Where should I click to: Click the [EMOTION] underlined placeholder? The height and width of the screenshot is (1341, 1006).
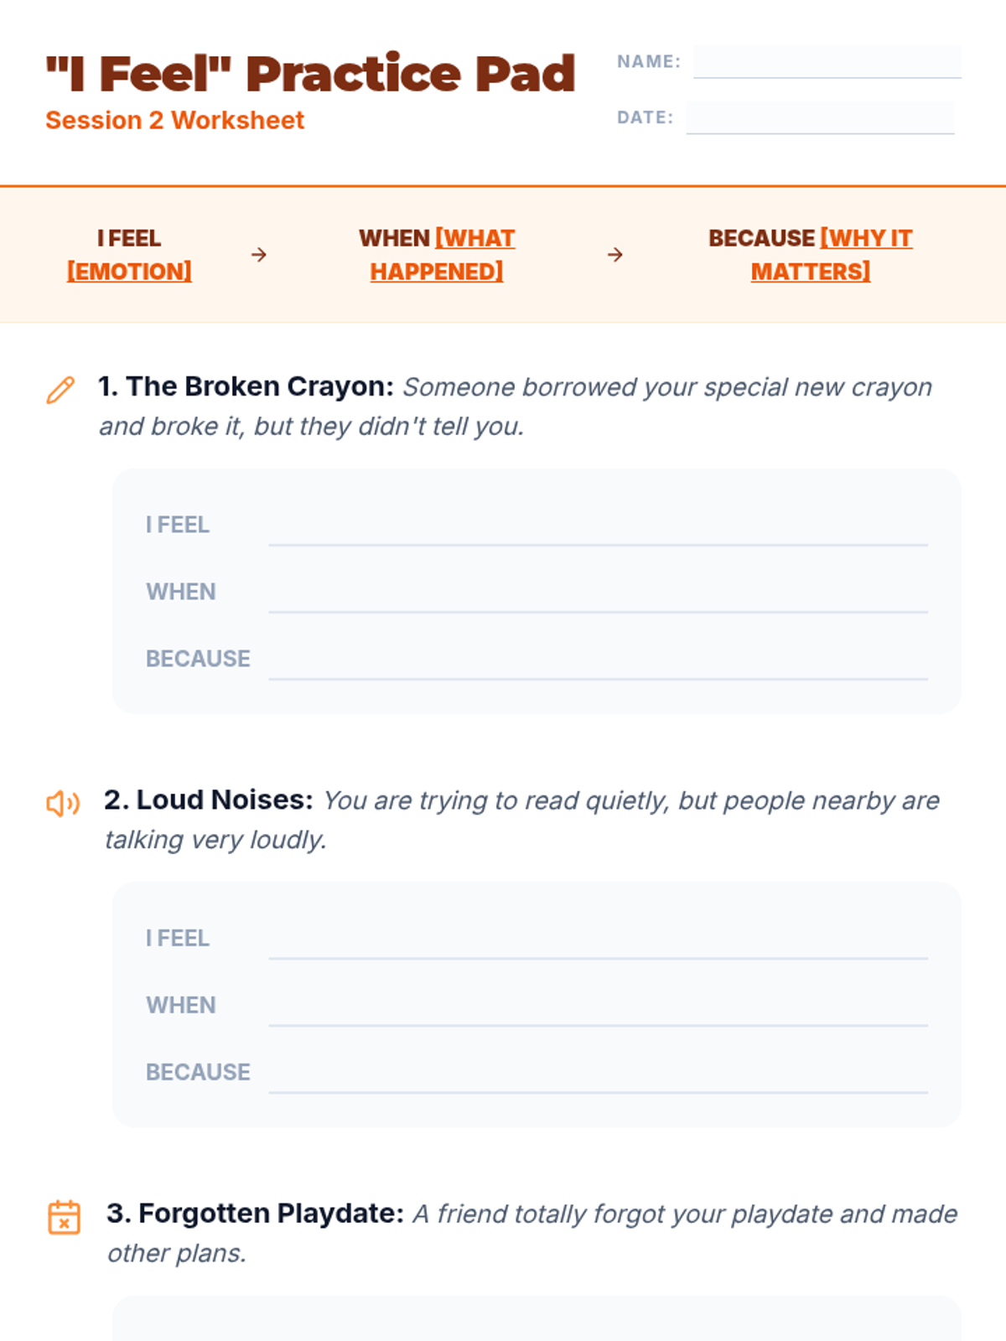click(x=129, y=272)
